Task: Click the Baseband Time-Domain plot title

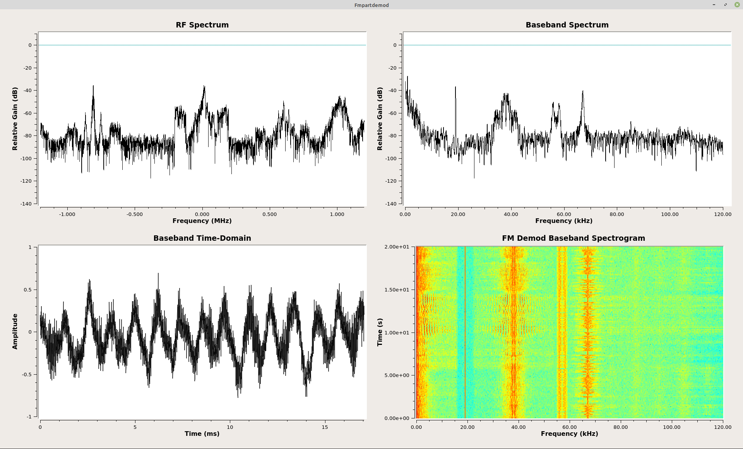Action: 202,238
